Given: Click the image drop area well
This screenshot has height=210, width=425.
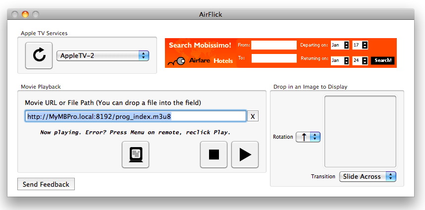Looking at the screenshot, I should click(x=360, y=131).
